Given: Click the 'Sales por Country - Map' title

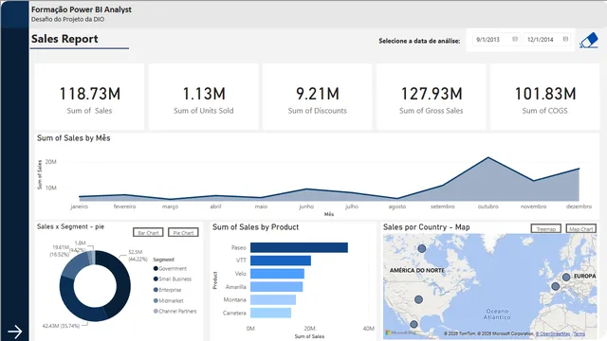Looking at the screenshot, I should coord(426,227).
